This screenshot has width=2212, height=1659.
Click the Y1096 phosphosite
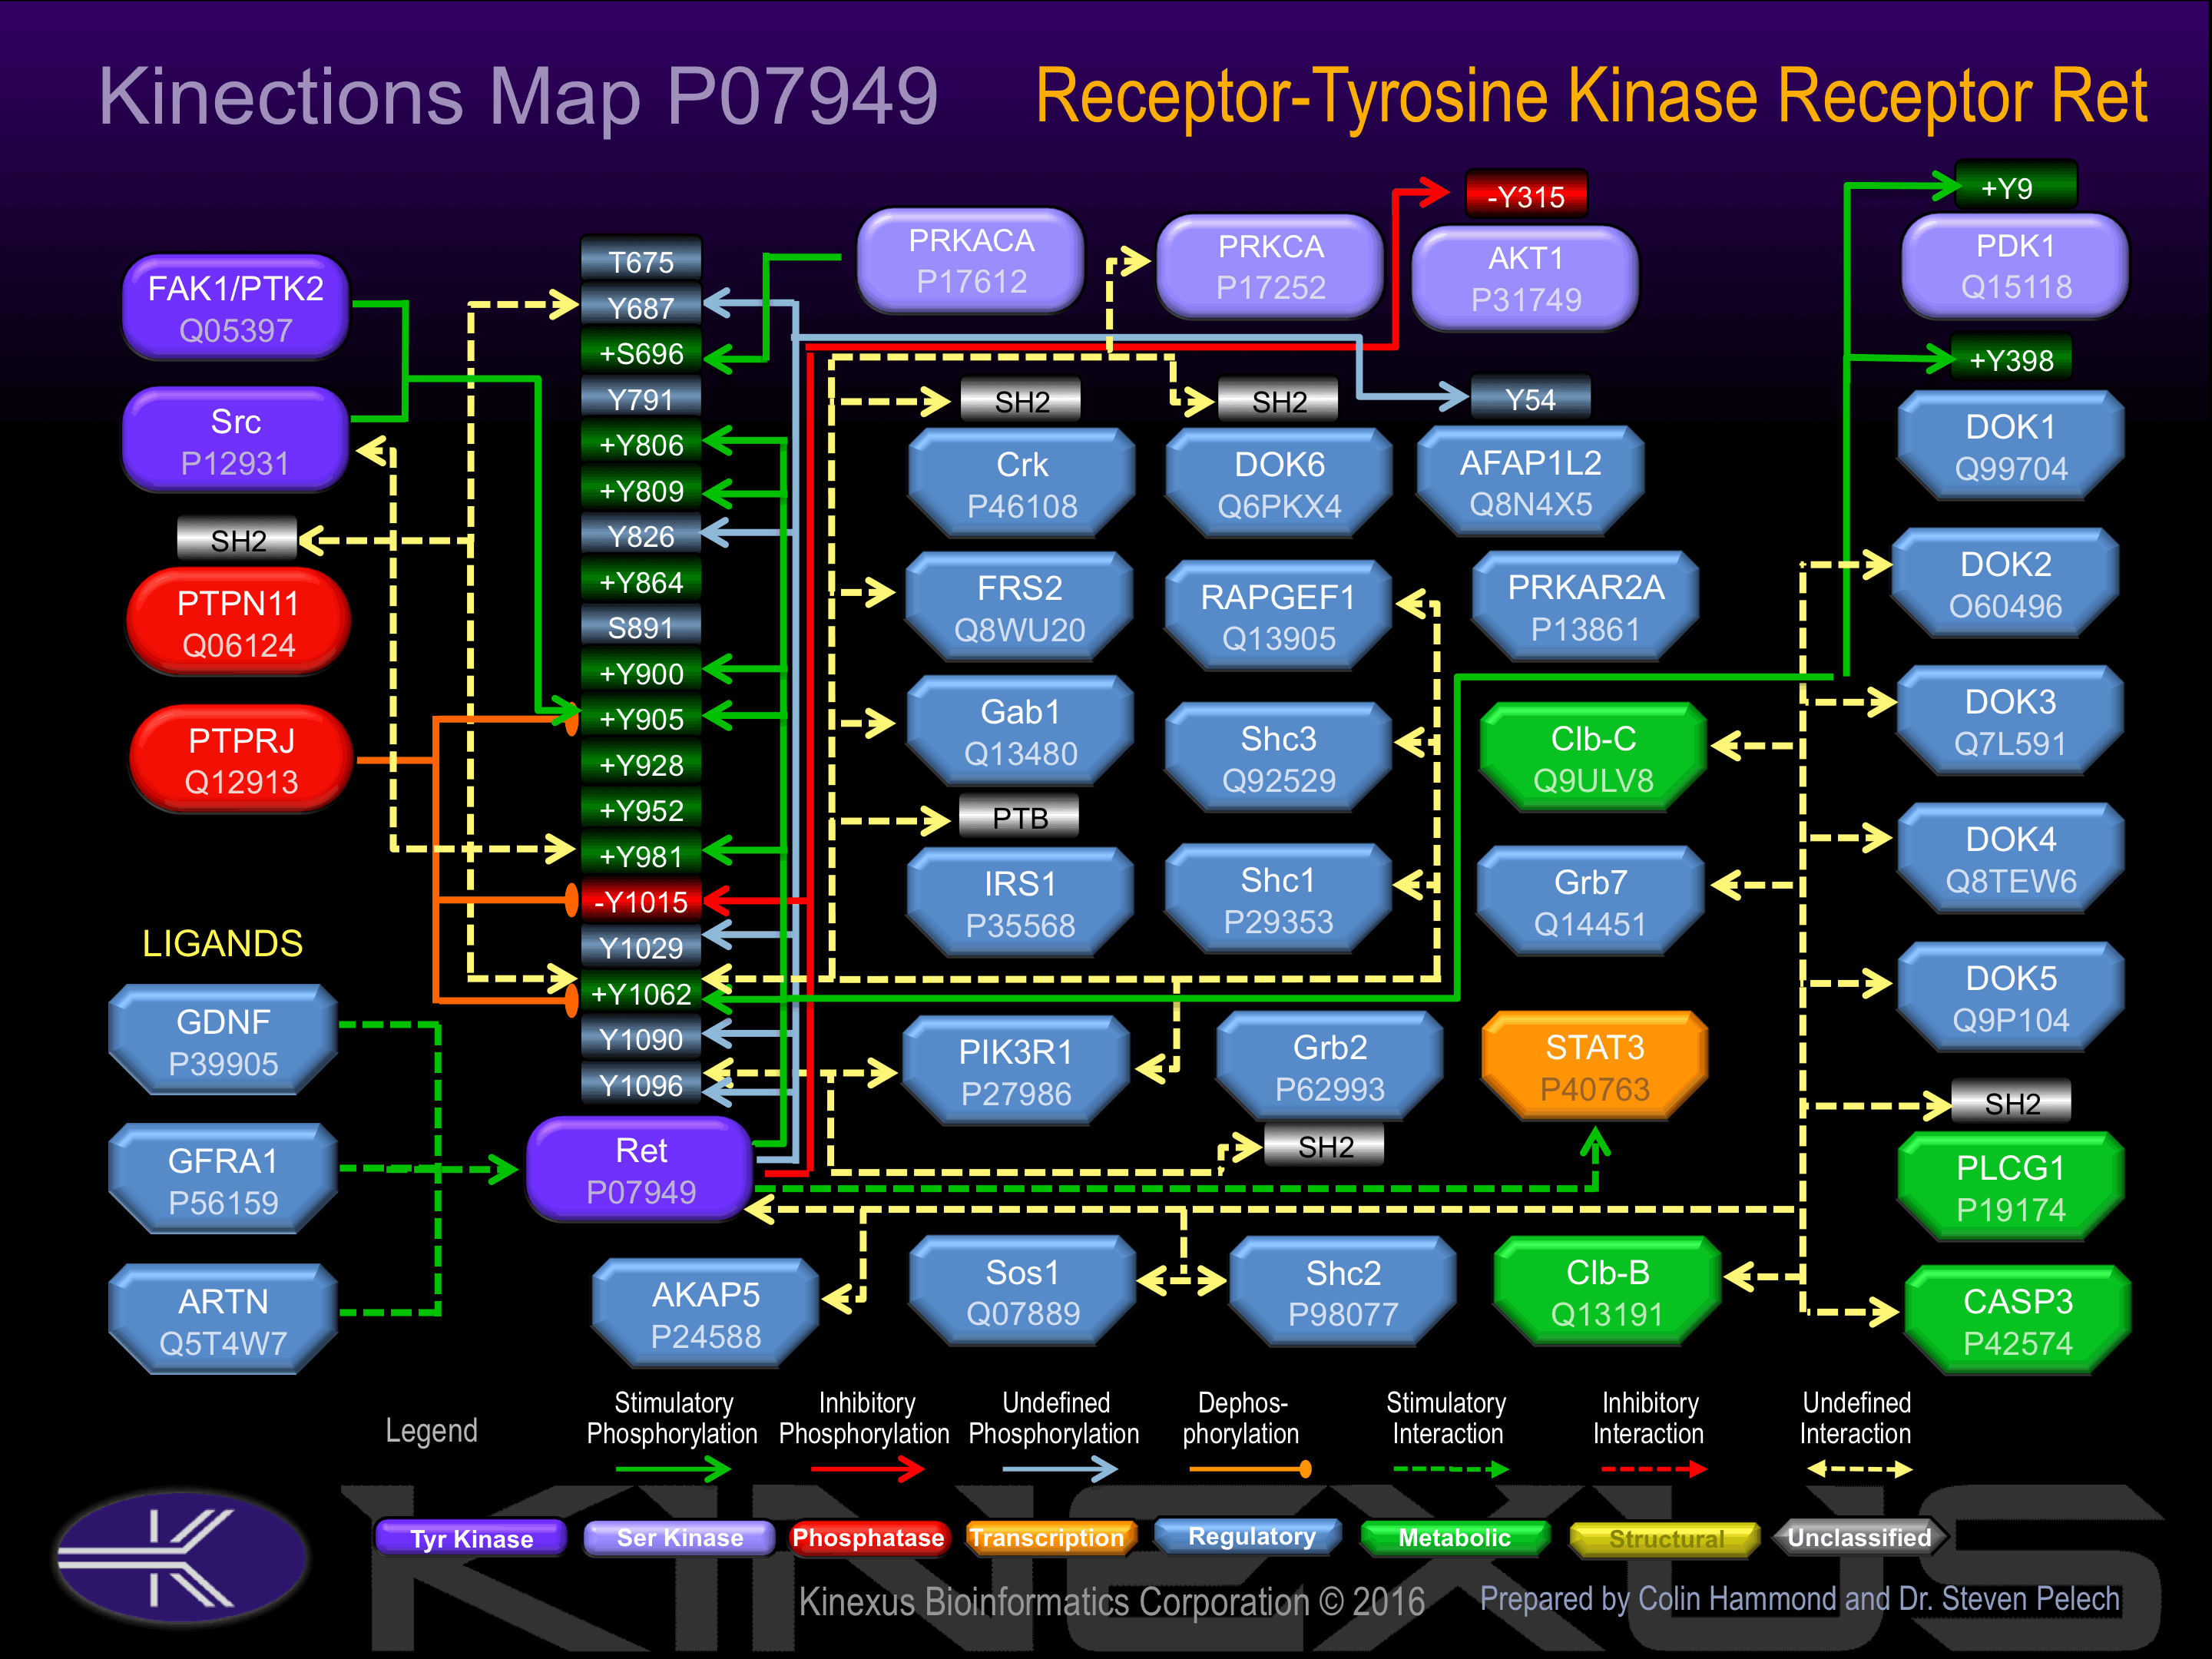(x=641, y=1084)
